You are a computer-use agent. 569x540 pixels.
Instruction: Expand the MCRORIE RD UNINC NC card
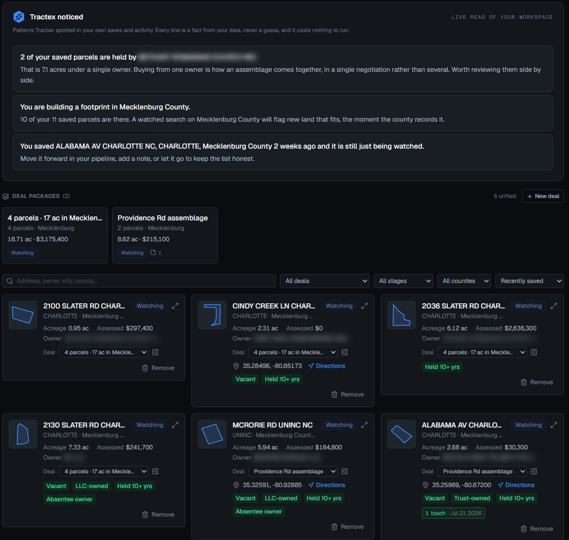(x=364, y=425)
